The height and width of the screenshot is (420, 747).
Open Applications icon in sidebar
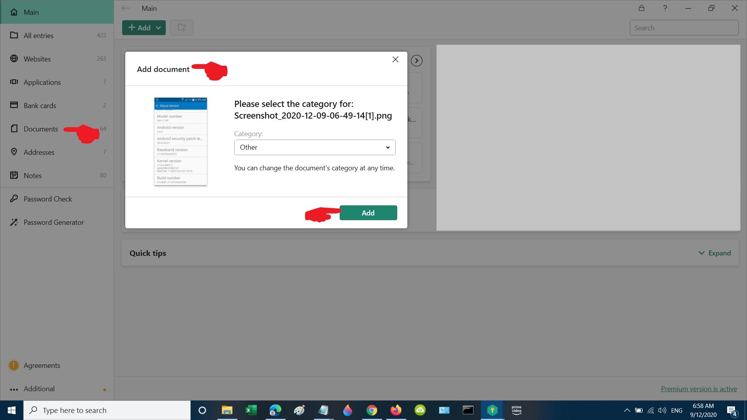(x=14, y=82)
